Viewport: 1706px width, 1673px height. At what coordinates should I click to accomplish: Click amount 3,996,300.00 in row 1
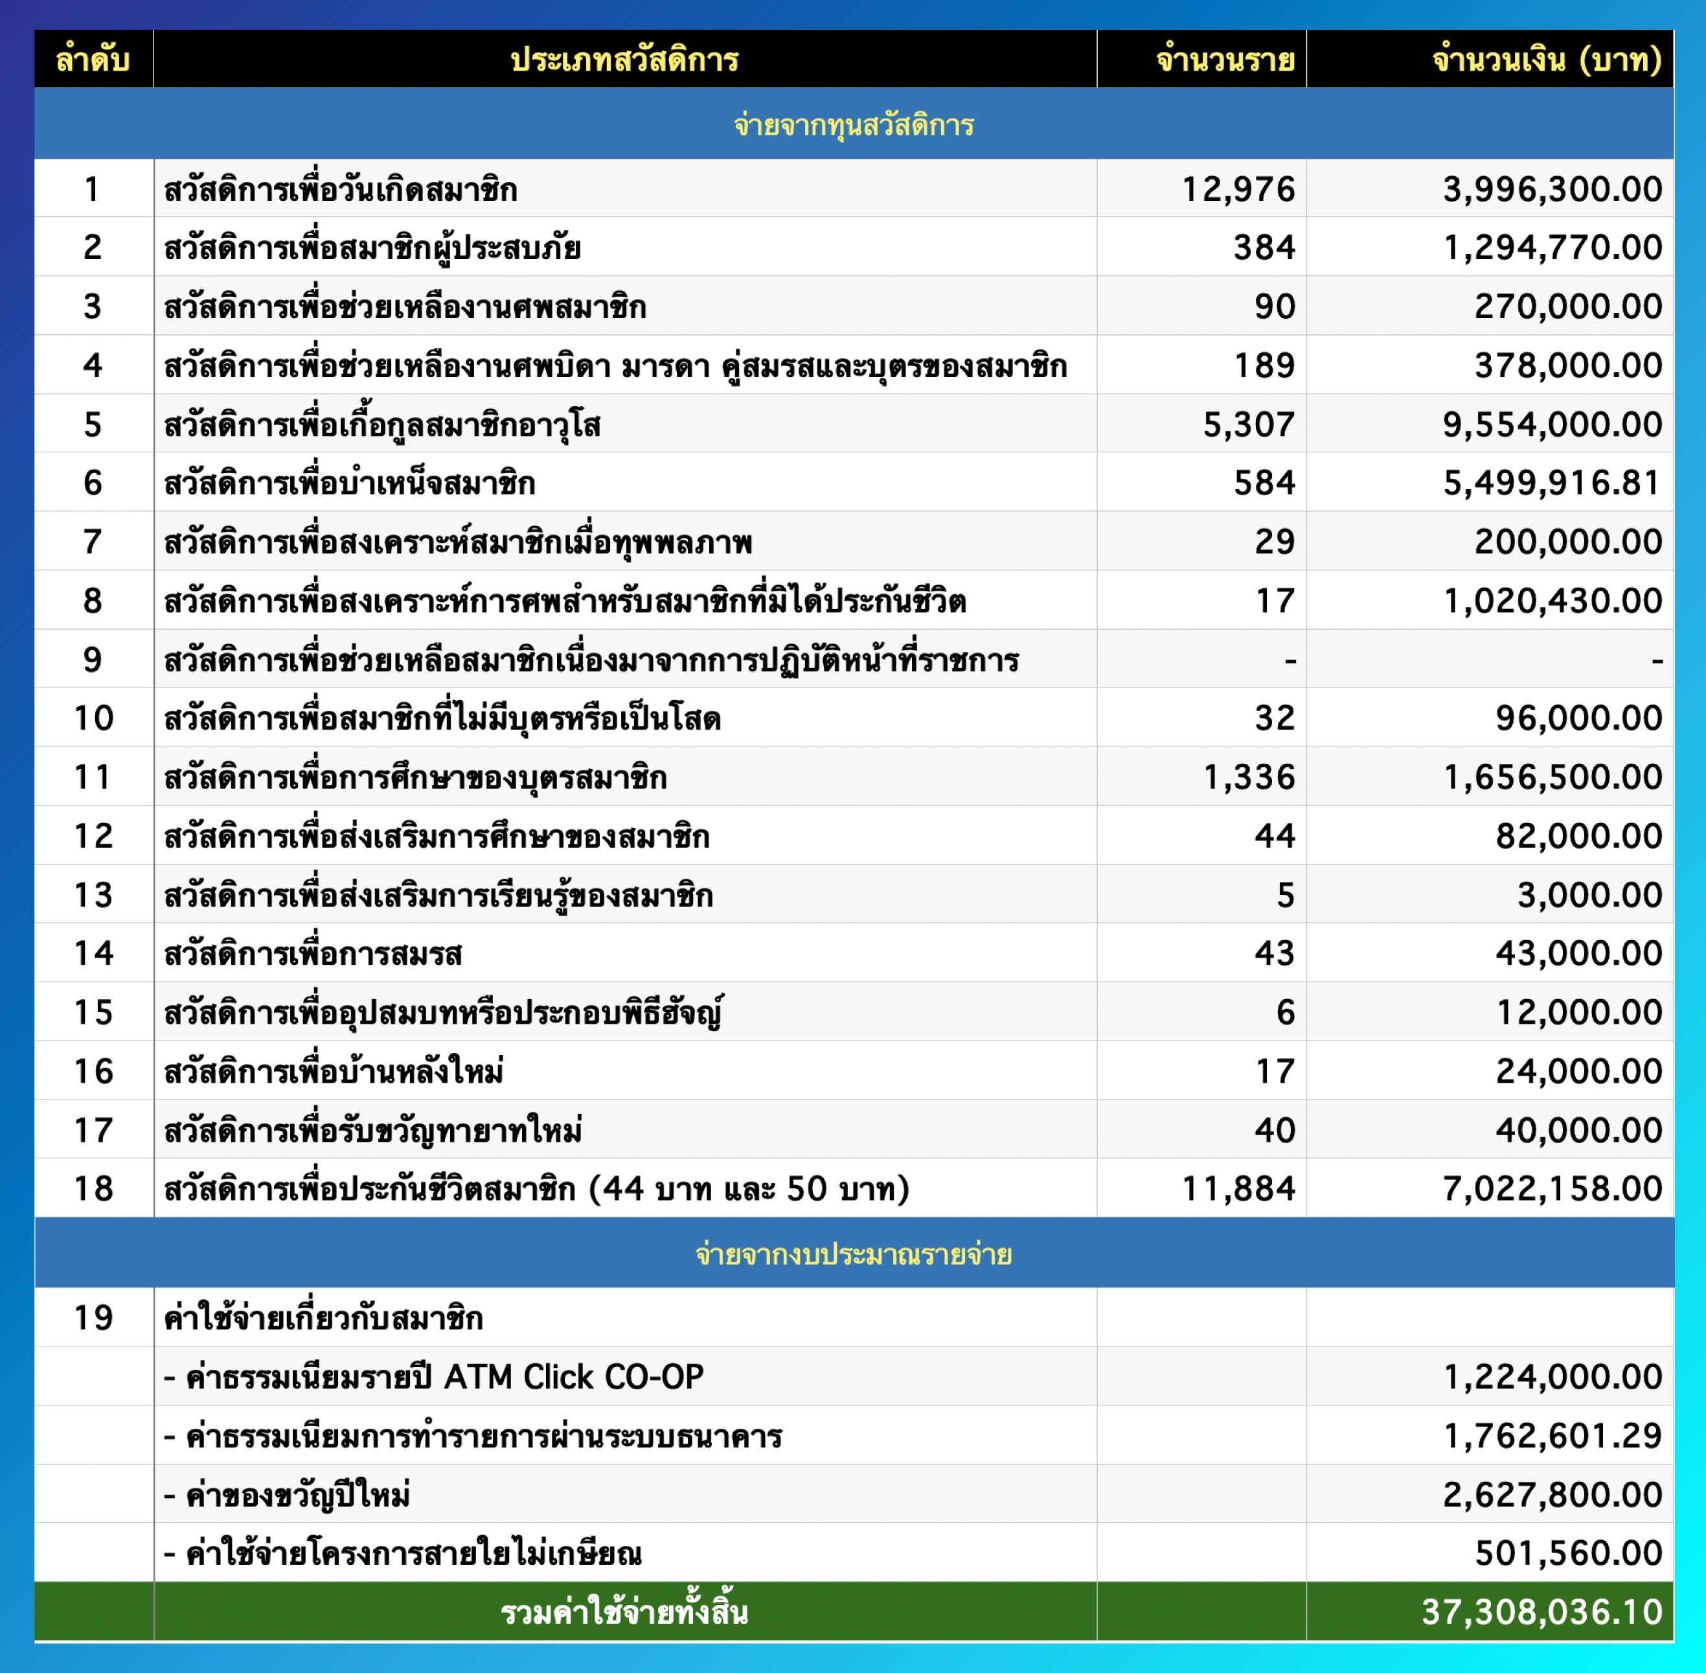click(x=1551, y=189)
